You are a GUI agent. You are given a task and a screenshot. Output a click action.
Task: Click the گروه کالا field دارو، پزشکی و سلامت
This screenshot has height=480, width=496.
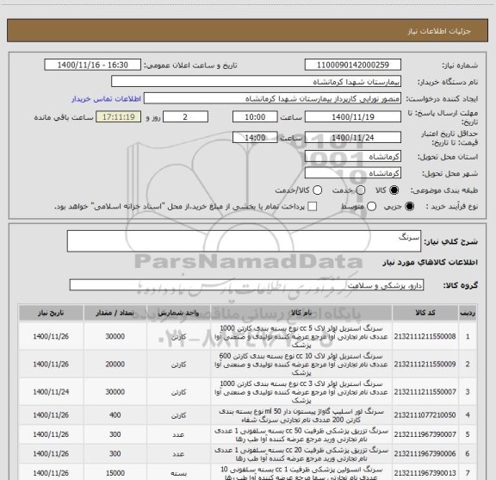point(246,285)
